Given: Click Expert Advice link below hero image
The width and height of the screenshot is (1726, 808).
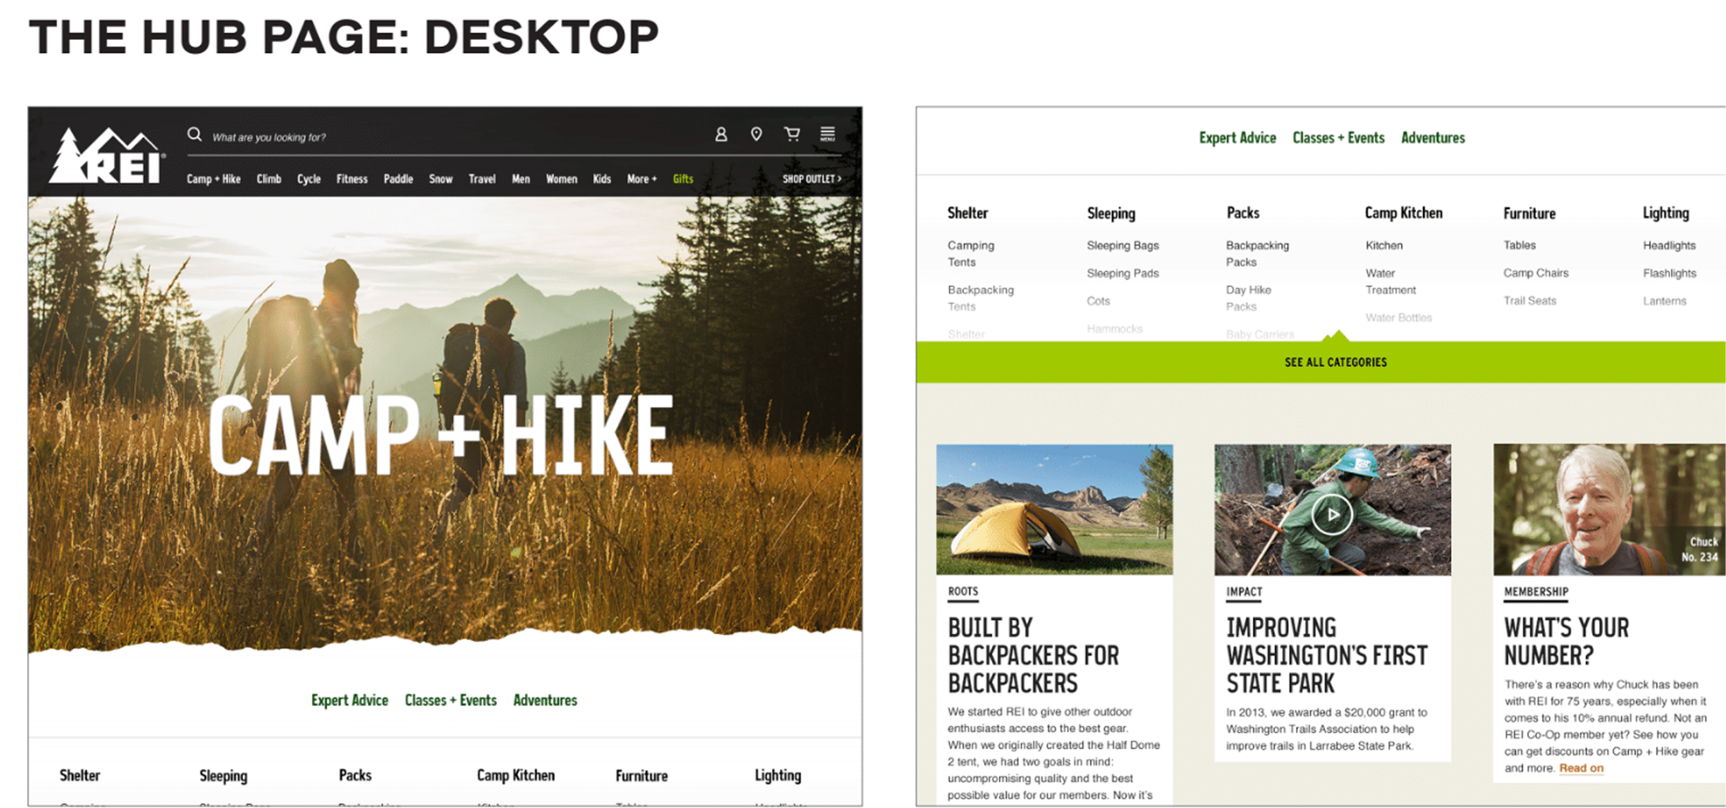Looking at the screenshot, I should [349, 700].
